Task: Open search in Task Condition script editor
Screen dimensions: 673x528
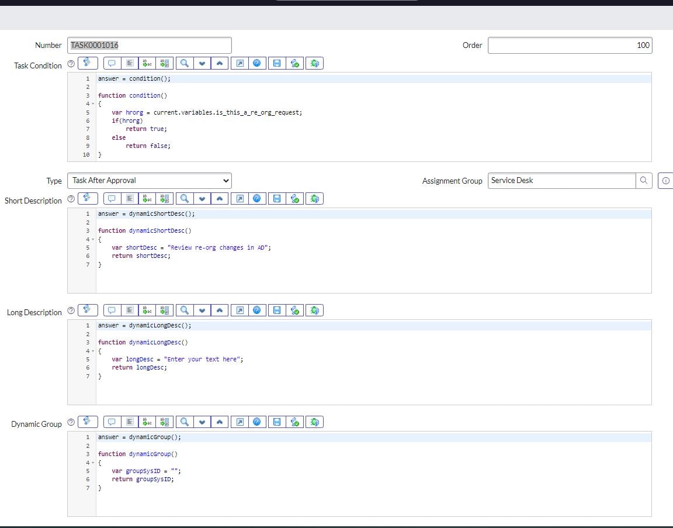Action: tap(184, 63)
